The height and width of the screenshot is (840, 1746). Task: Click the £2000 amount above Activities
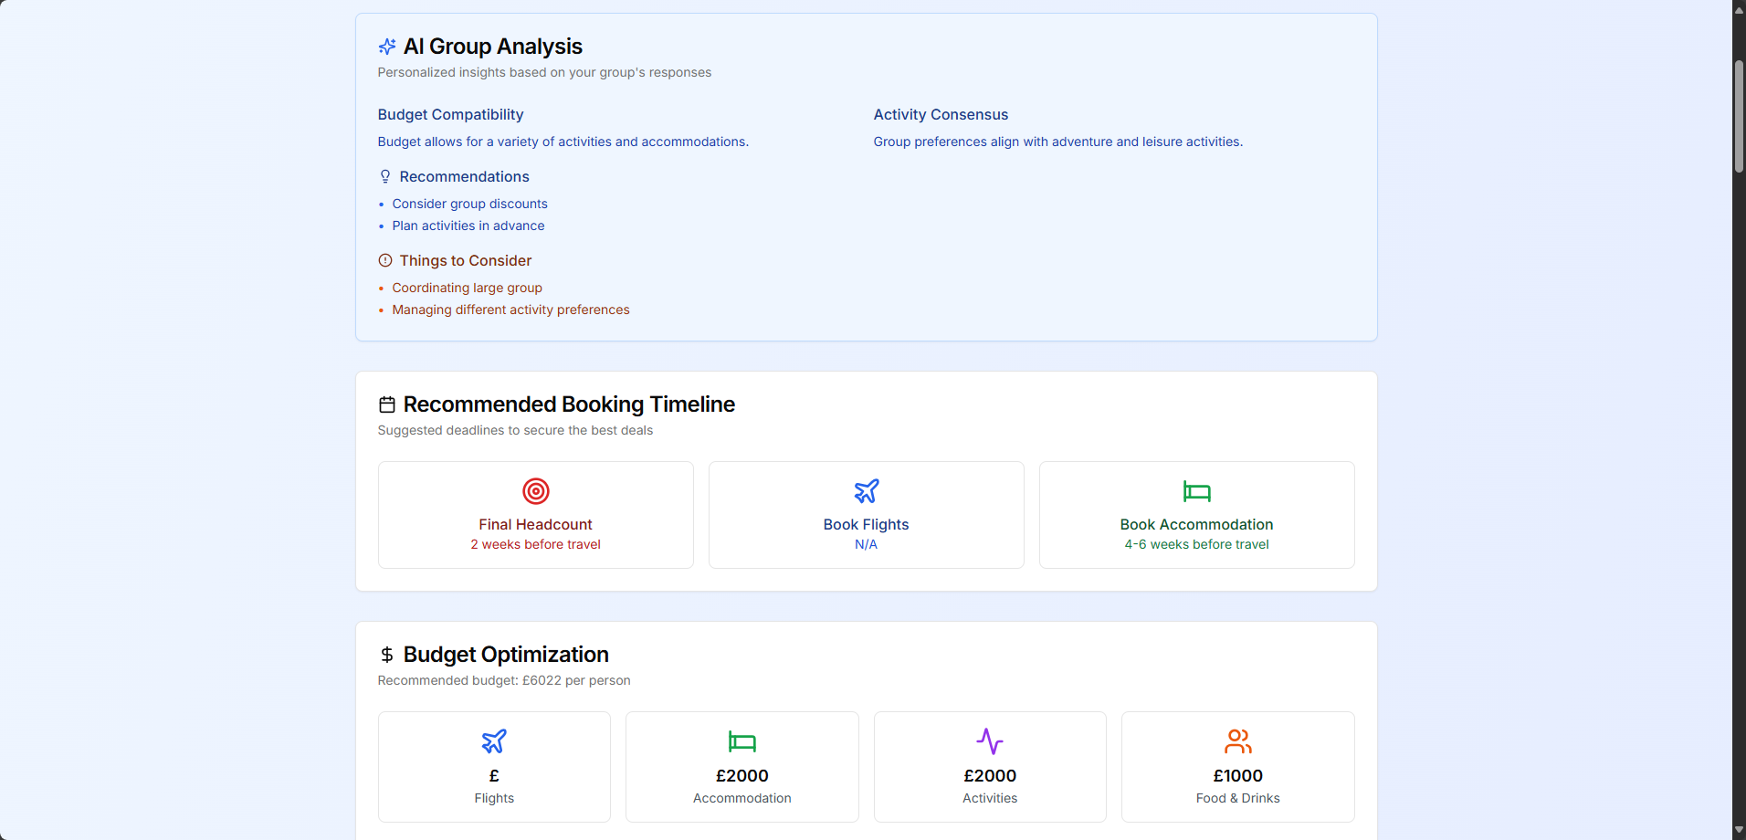(x=990, y=775)
